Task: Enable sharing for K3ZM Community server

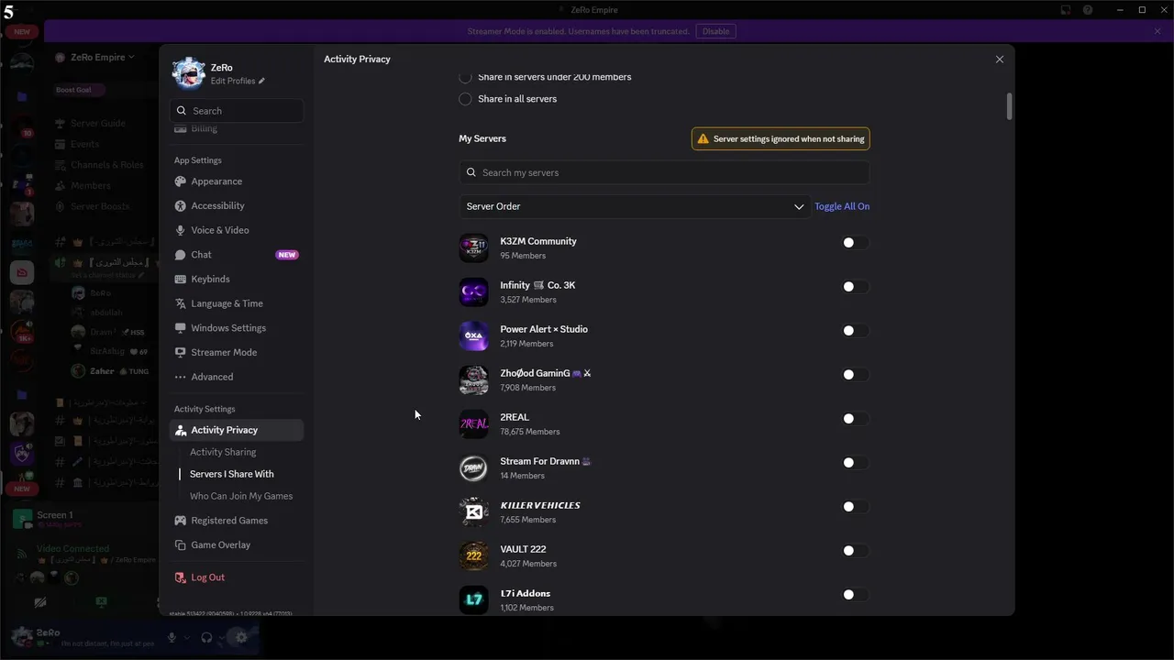Action: click(x=854, y=243)
